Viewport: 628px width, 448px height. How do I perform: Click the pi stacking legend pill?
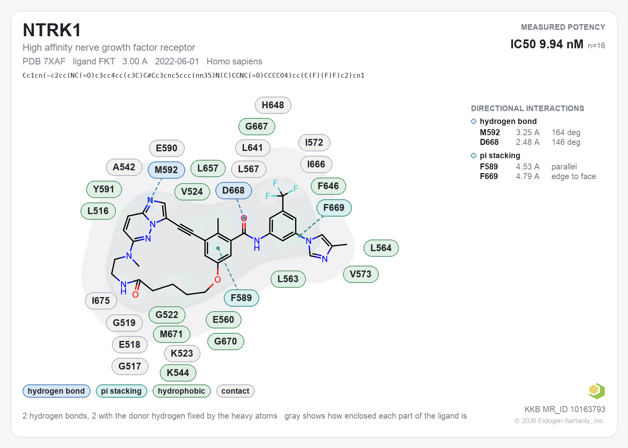coord(121,391)
